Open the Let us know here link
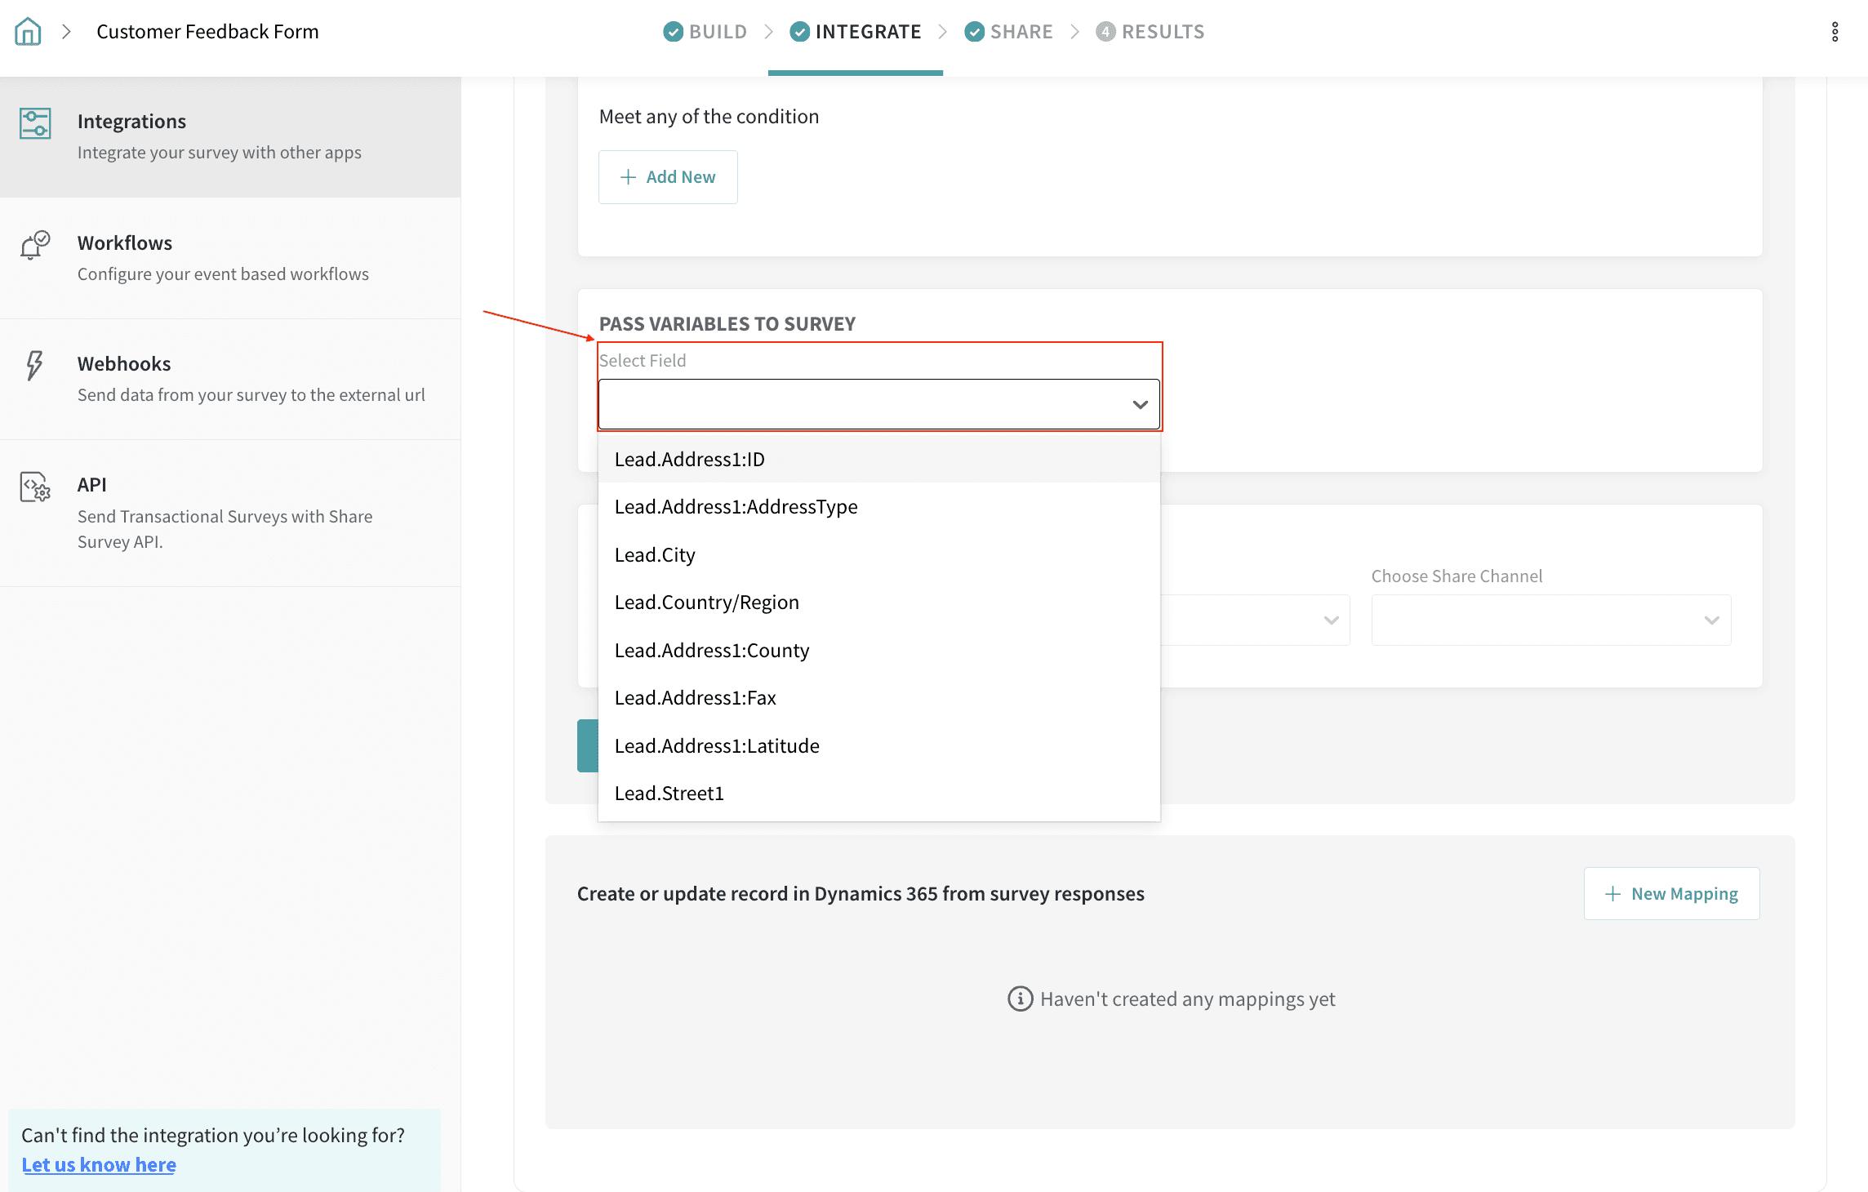This screenshot has width=1868, height=1192. [99, 1165]
